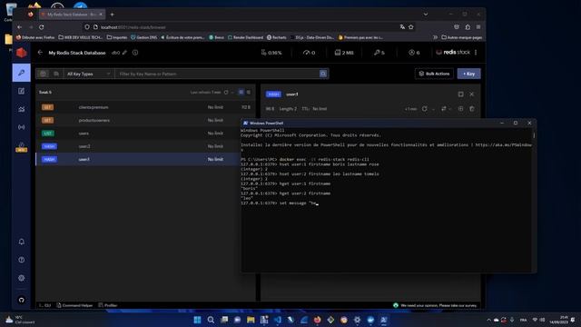Viewport: 581px width, 327px height.
Task: Open PowerShell taskbar icon
Action: coord(384,320)
